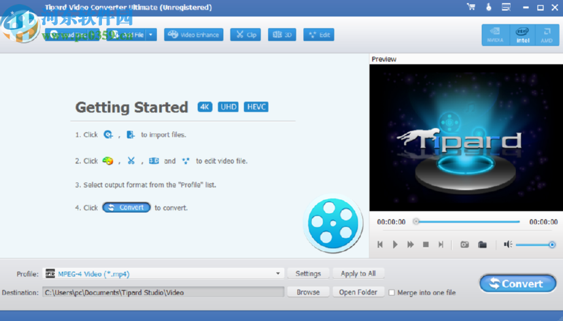
Task: Click the Apply to All button
Action: click(358, 273)
